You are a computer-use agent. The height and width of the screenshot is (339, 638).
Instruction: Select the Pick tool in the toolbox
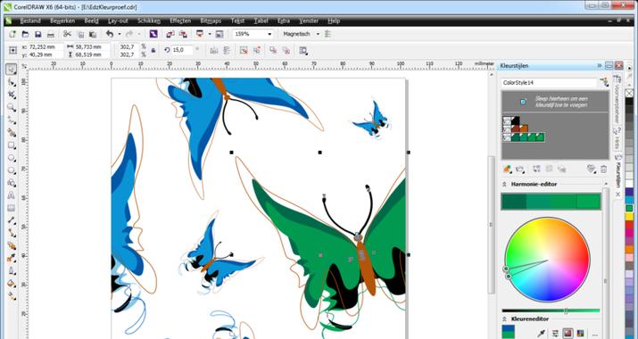(x=12, y=70)
